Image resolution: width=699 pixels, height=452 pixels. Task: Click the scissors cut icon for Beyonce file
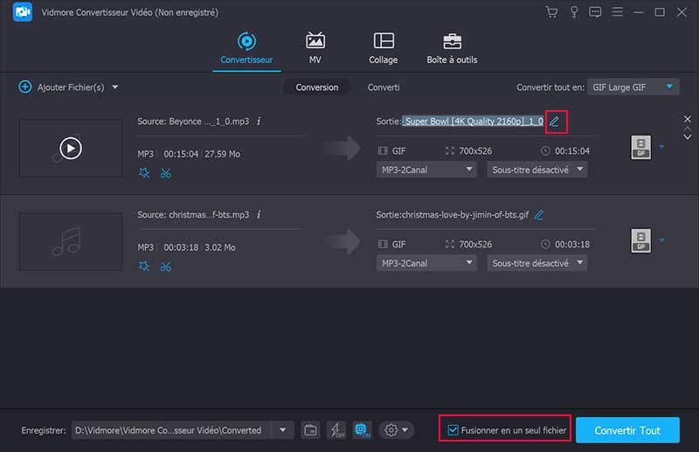pyautogui.click(x=165, y=173)
